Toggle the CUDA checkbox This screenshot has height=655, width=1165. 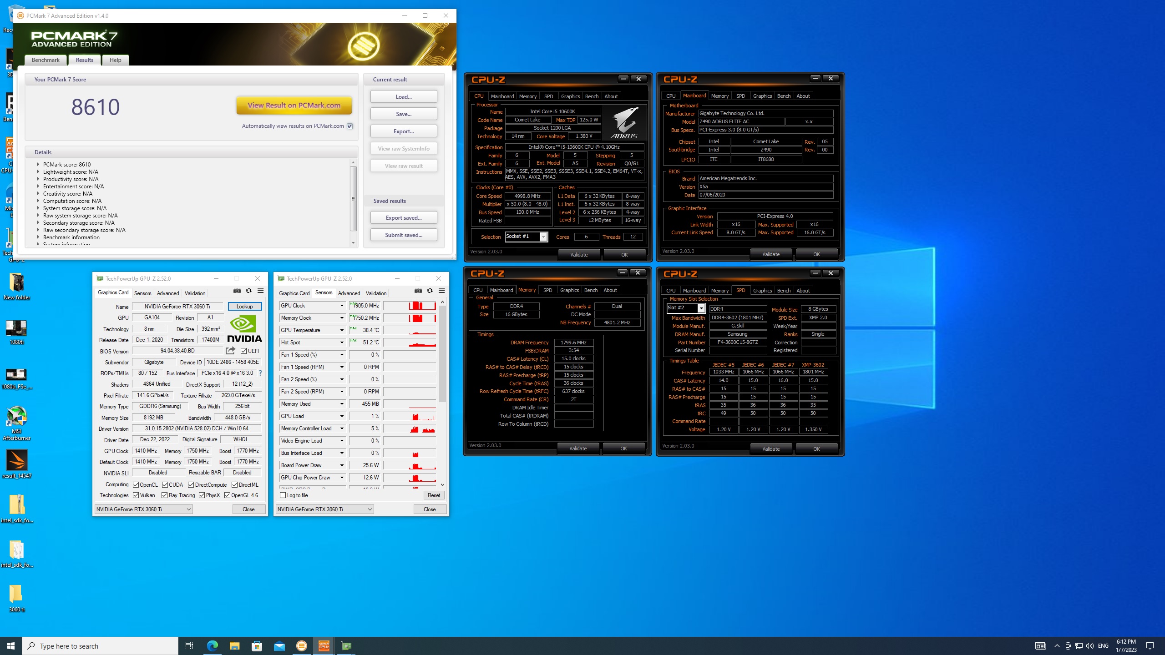pos(165,485)
